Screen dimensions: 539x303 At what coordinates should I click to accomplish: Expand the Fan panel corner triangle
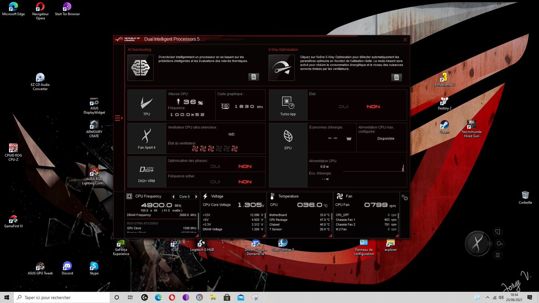click(x=397, y=235)
